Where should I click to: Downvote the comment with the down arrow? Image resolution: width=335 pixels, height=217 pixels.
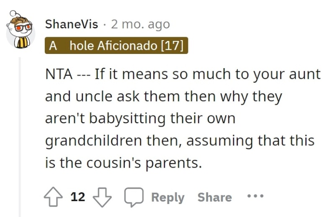pos(102,197)
